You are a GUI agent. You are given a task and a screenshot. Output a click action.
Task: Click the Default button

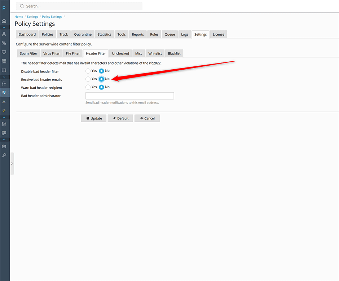120,118
